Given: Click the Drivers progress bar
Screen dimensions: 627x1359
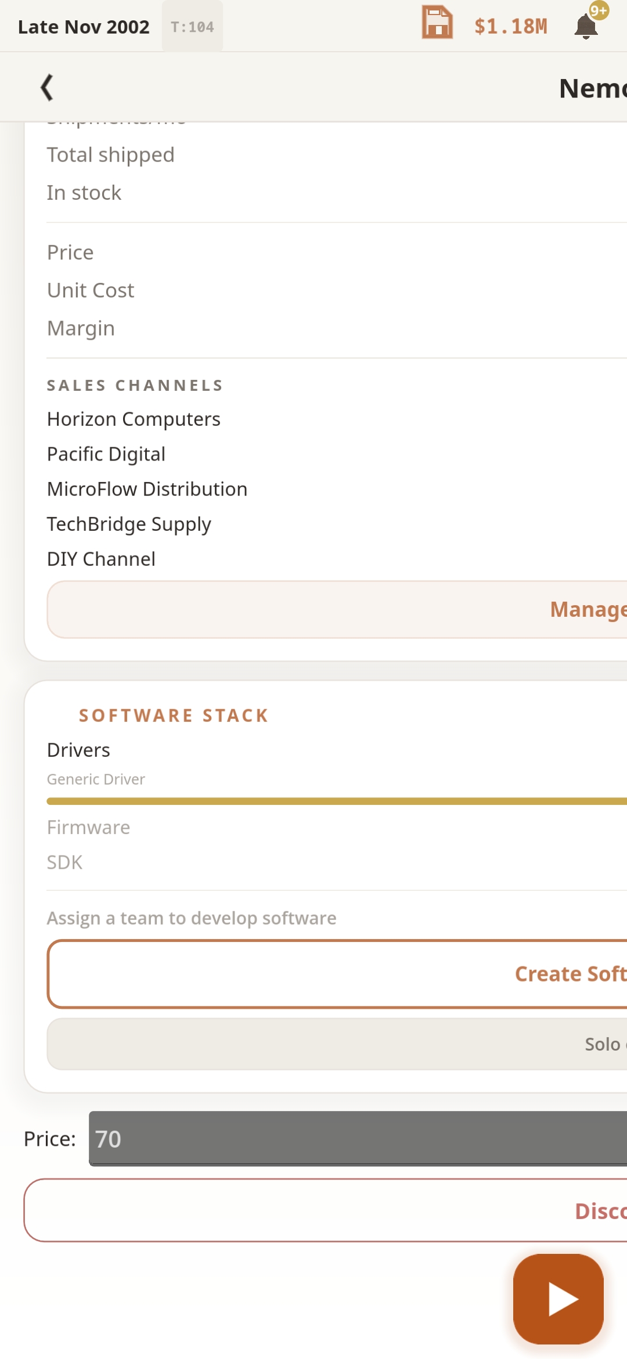Looking at the screenshot, I should pyautogui.click(x=337, y=801).
